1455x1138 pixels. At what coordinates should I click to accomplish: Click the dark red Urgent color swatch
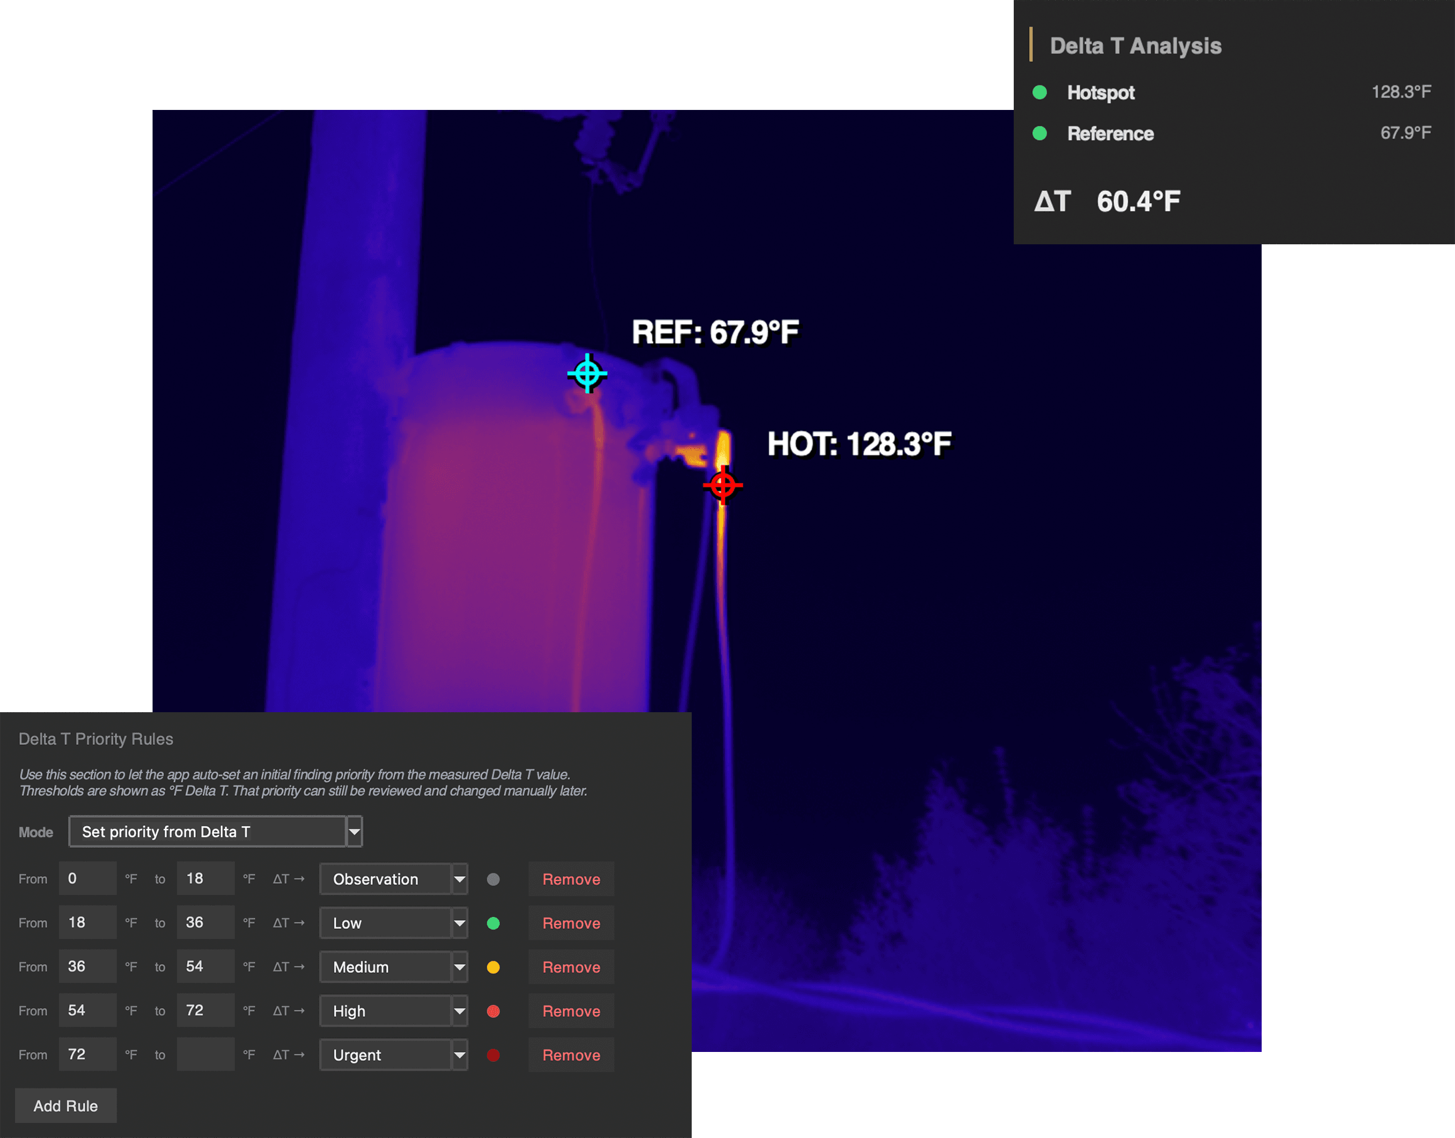(x=493, y=1054)
